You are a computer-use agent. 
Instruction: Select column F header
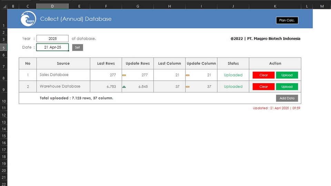tap(106, 6)
